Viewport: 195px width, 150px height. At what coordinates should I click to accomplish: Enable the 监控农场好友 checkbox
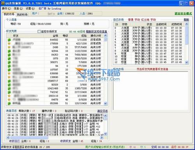(x=39, y=32)
